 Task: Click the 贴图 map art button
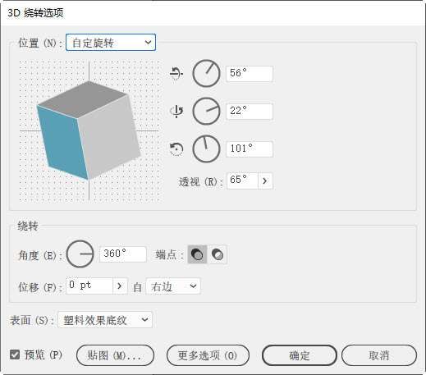[115, 355]
